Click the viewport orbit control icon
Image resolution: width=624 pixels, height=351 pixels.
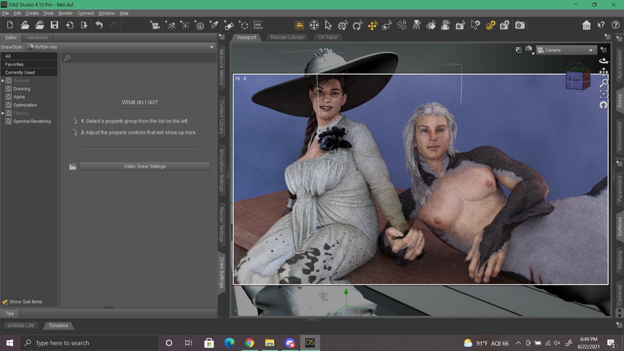pyautogui.click(x=604, y=61)
